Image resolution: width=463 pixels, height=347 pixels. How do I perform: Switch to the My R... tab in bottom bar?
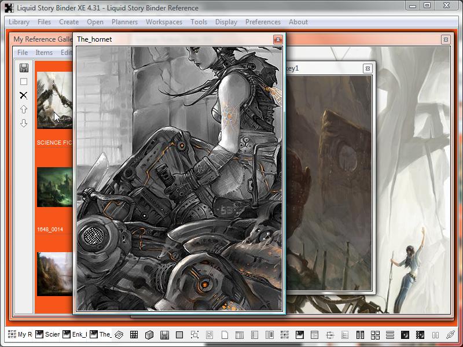pos(20,334)
